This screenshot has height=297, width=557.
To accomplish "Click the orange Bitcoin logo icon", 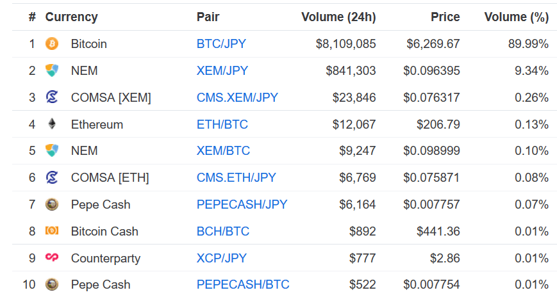I will click(x=52, y=44).
